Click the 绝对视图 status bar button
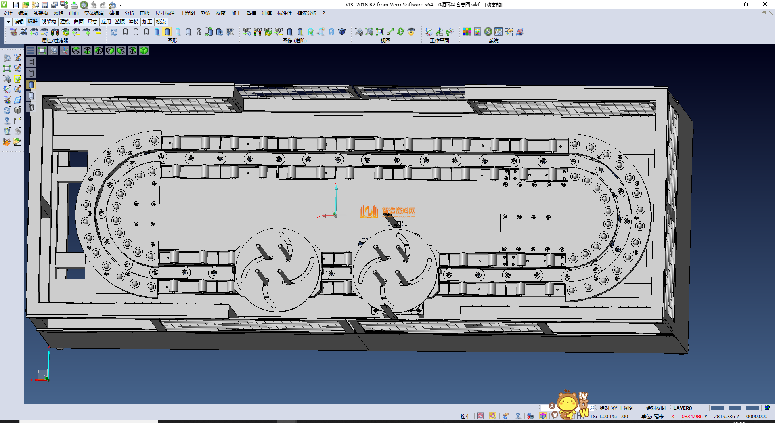The image size is (775, 423). 656,408
